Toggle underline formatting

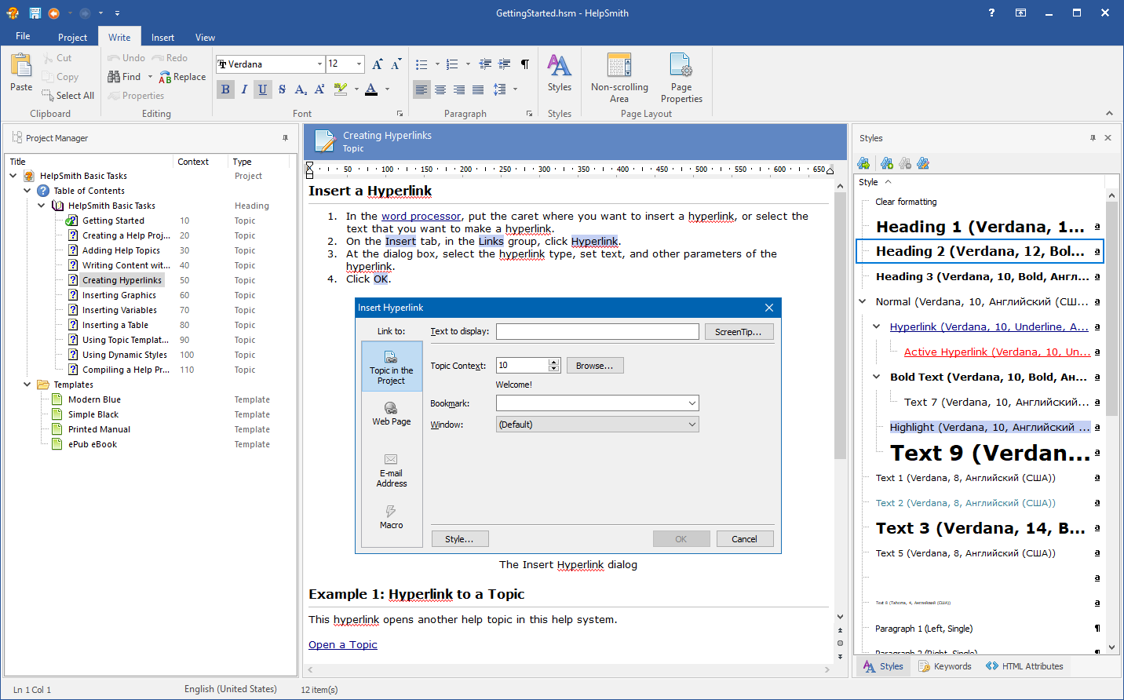point(263,89)
